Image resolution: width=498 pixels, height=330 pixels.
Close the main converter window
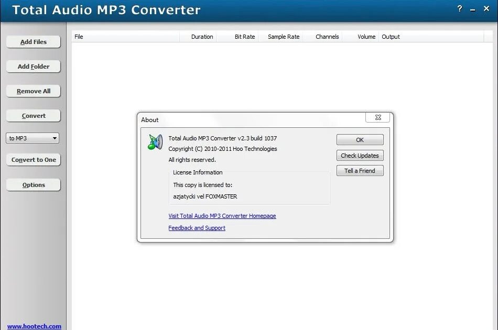(486, 9)
